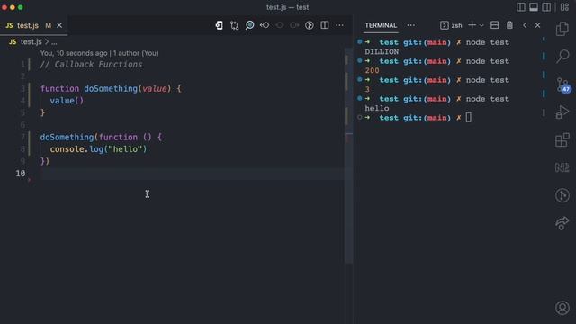Click the icon below the Extensions view

pyautogui.click(x=562, y=167)
